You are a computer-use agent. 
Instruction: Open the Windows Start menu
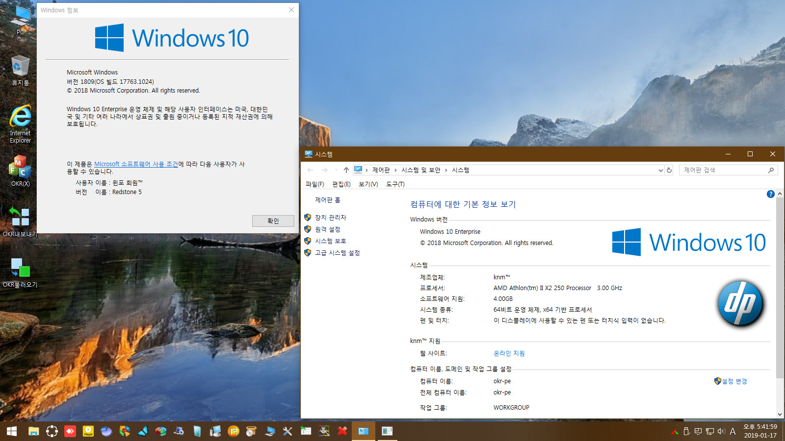[x=12, y=431]
